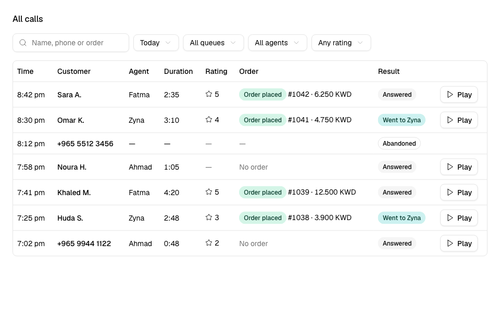Play the 8:42 pm Sara A. call
The image size is (500, 333).
point(459,95)
